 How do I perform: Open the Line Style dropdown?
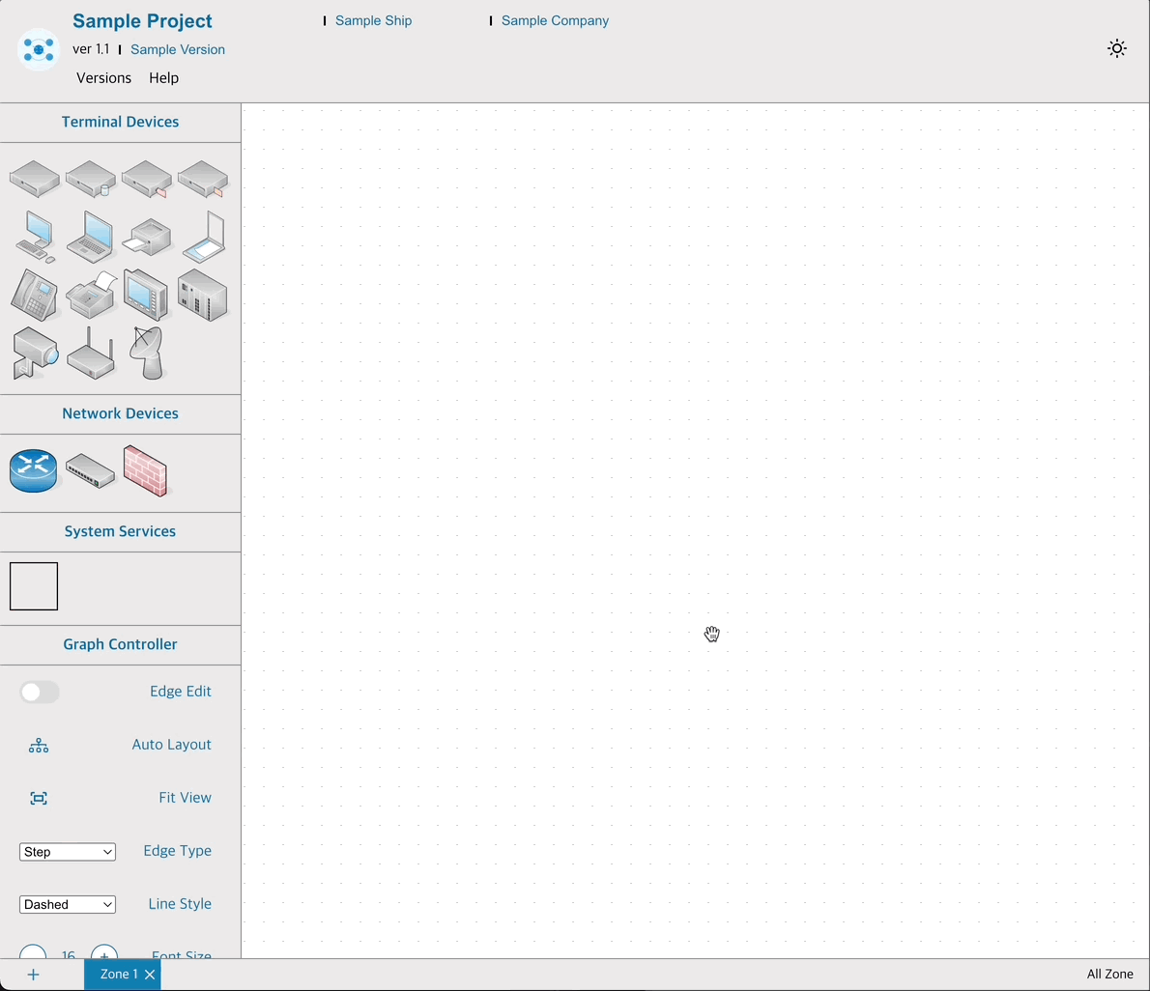pos(68,905)
